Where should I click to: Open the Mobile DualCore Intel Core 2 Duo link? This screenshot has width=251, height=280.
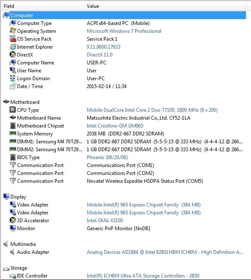point(152,110)
